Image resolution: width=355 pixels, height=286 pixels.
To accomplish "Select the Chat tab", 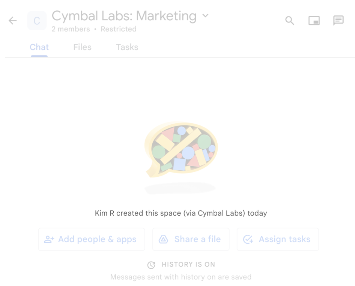I will coord(39,47).
